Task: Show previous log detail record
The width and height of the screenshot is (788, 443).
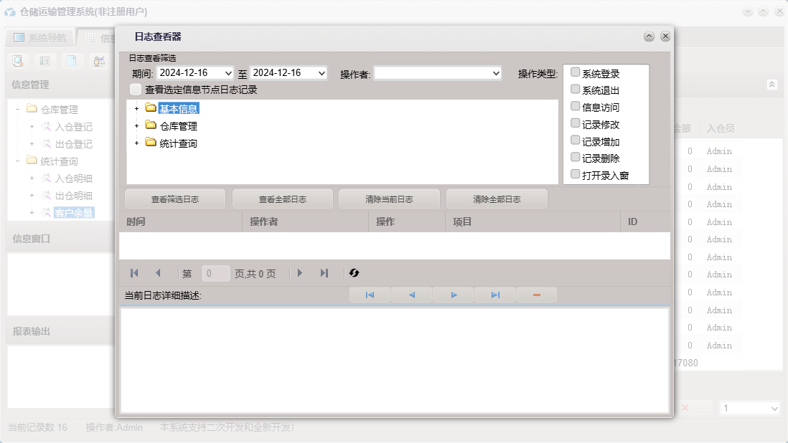Action: pos(412,295)
